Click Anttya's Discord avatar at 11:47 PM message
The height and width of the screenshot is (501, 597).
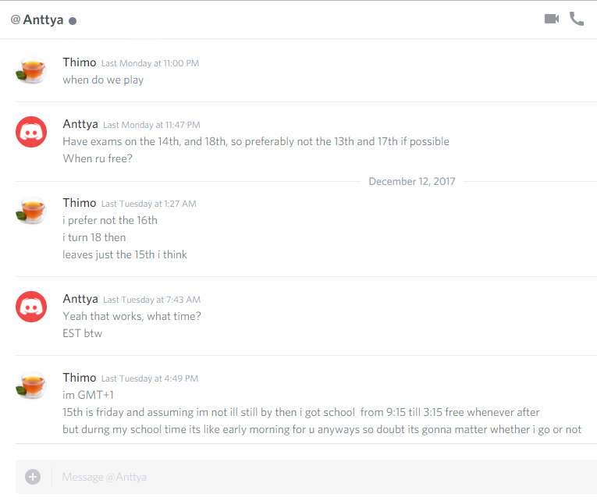pyautogui.click(x=31, y=132)
